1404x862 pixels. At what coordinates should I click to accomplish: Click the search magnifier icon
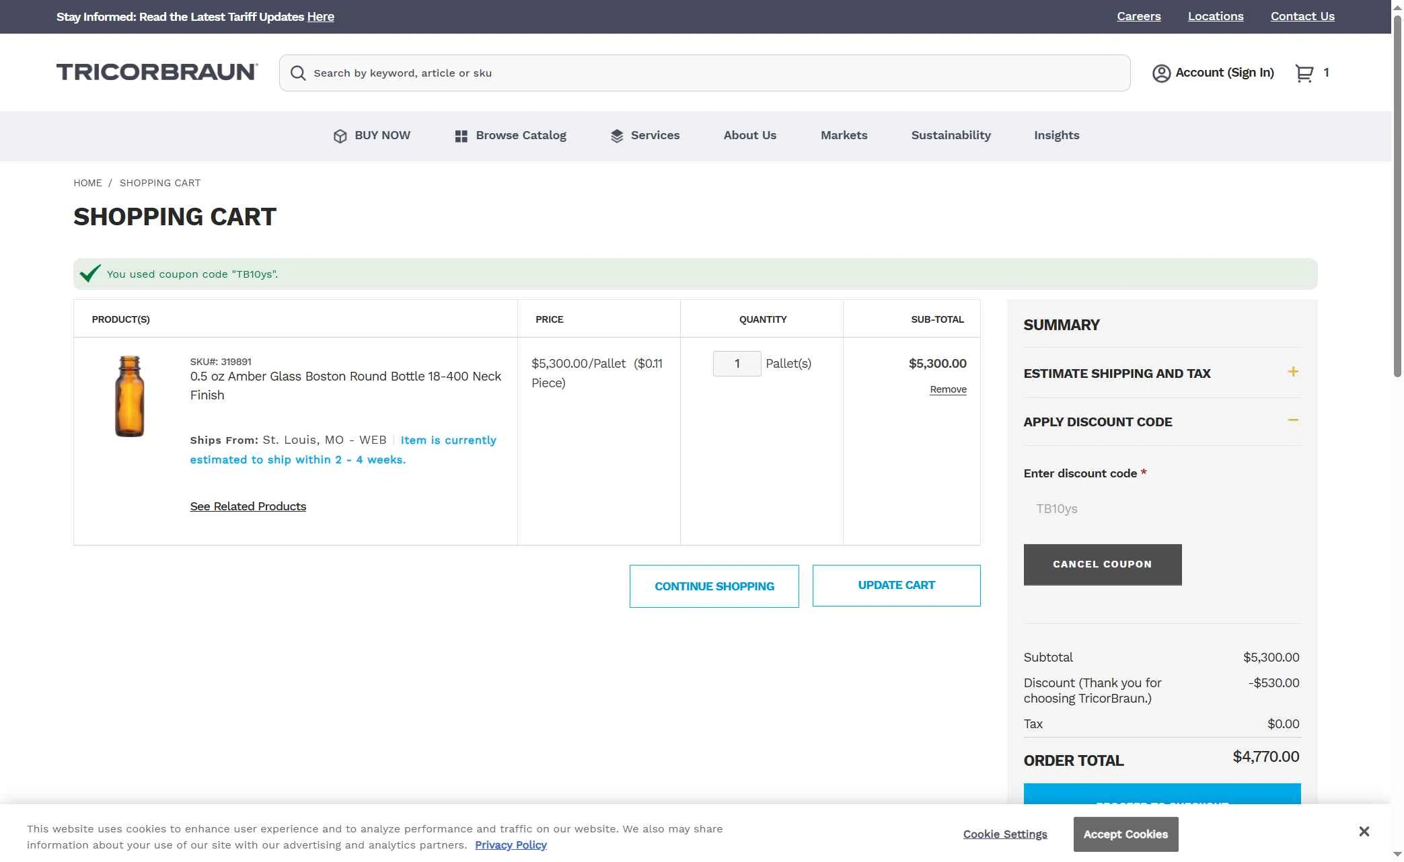(298, 73)
